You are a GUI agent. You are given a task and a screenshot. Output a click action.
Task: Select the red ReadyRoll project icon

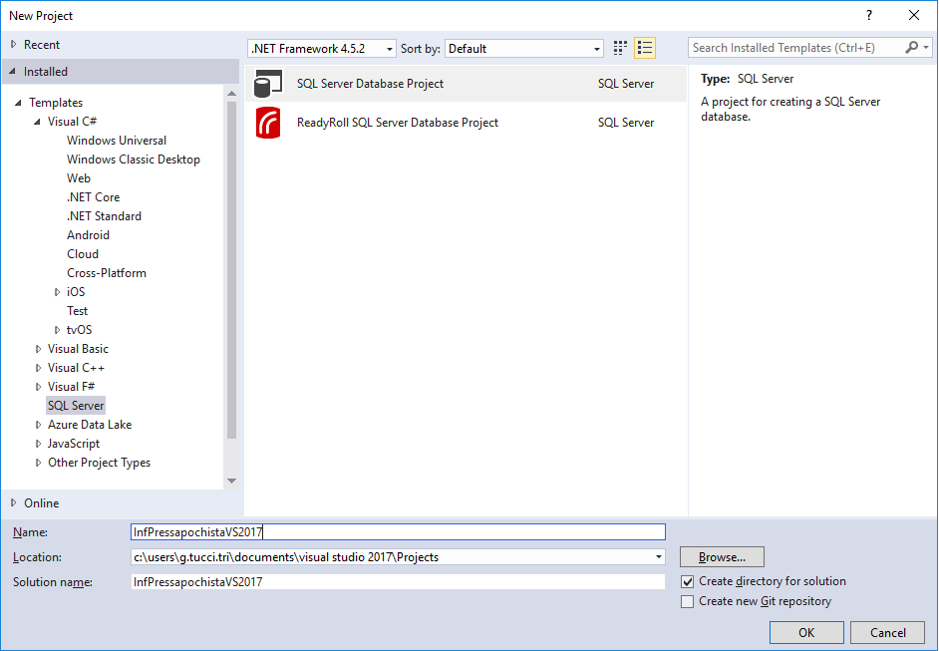click(268, 123)
